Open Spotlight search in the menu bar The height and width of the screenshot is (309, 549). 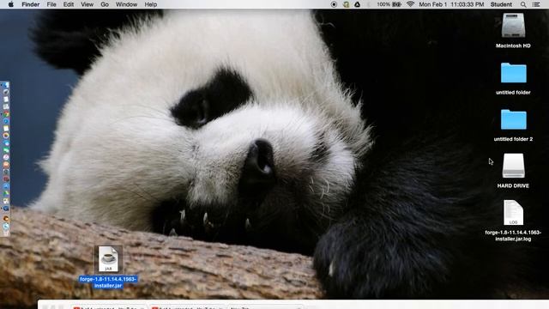[x=523, y=4]
